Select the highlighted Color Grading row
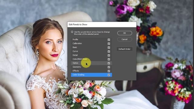 click(92, 75)
